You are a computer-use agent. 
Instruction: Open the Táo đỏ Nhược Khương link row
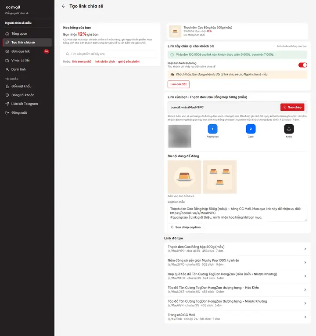click(x=237, y=303)
